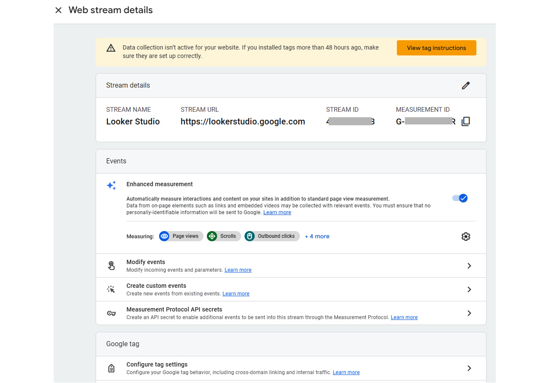Copy the measurement ID
Viewport: 550px width, 383px height.
[465, 121]
